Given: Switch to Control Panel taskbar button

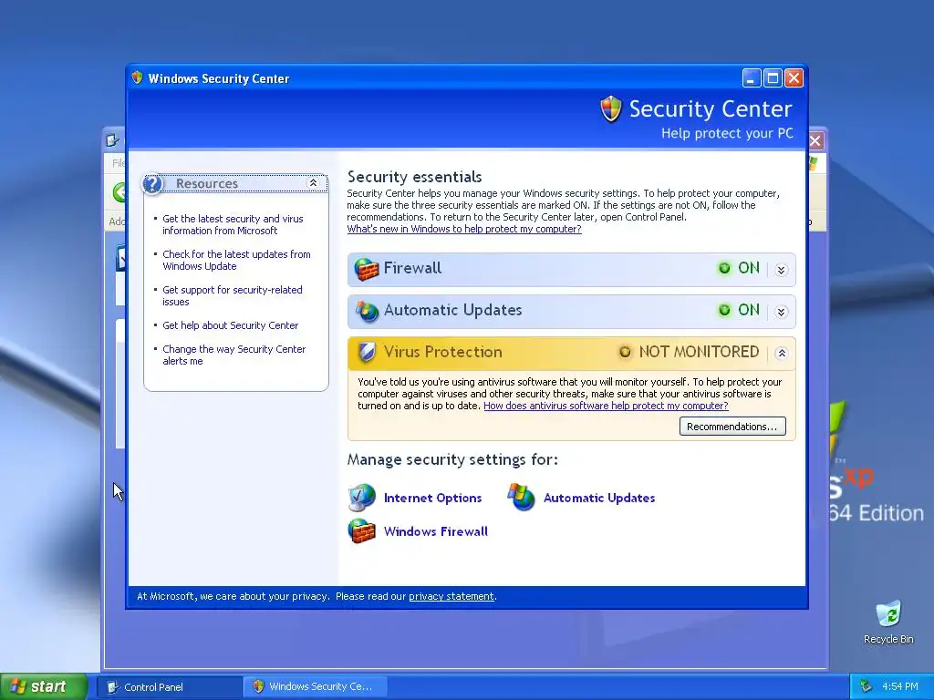Looking at the screenshot, I should [171, 687].
